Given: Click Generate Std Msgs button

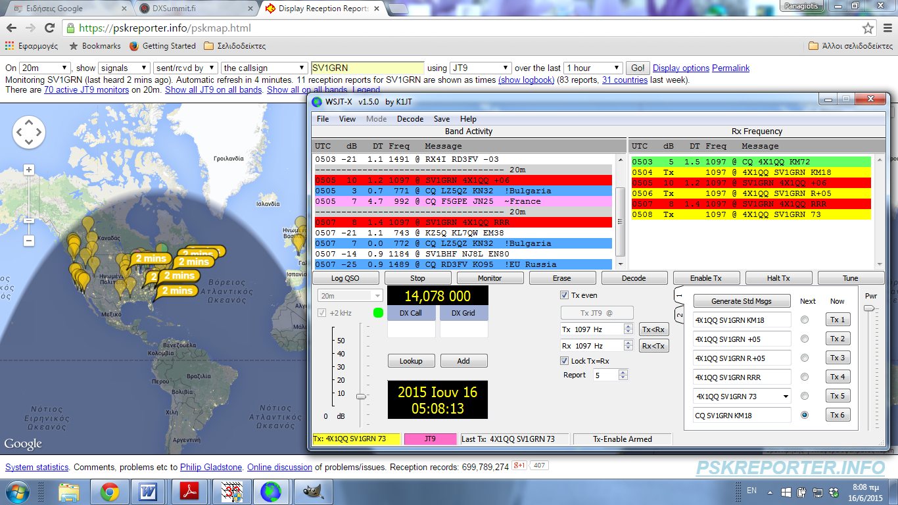Looking at the screenshot, I should (742, 301).
